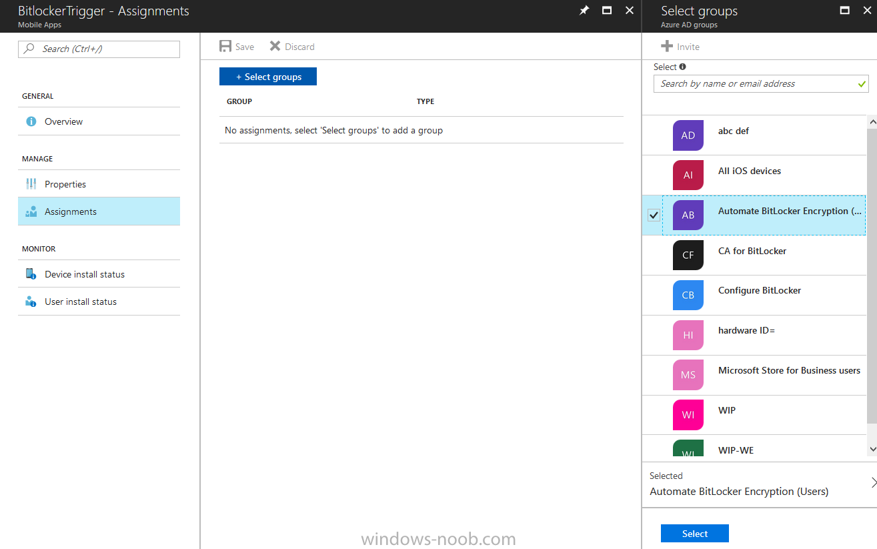Click the blue Select groups button
This screenshot has width=877, height=549.
tap(268, 77)
